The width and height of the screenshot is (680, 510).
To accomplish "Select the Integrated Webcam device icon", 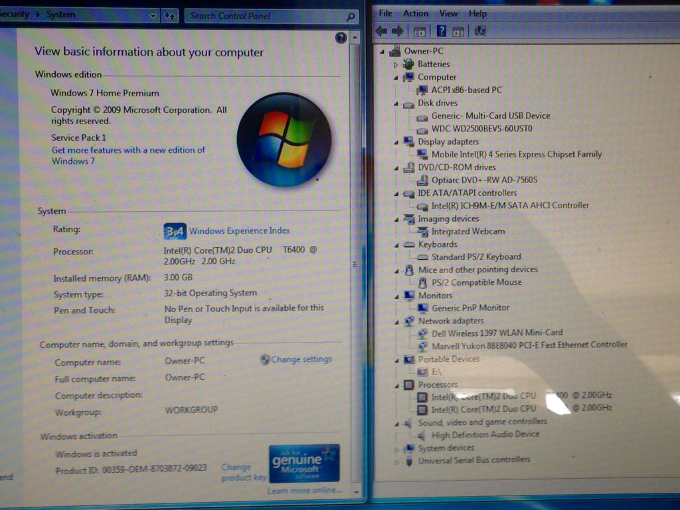I will [x=422, y=231].
